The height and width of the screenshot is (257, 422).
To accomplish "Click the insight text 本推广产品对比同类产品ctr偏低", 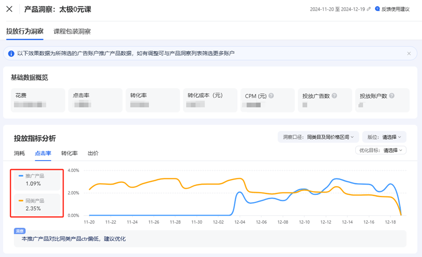I will click(74, 238).
